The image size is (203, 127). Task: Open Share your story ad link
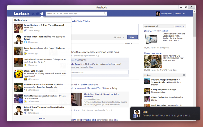pos(153,53)
